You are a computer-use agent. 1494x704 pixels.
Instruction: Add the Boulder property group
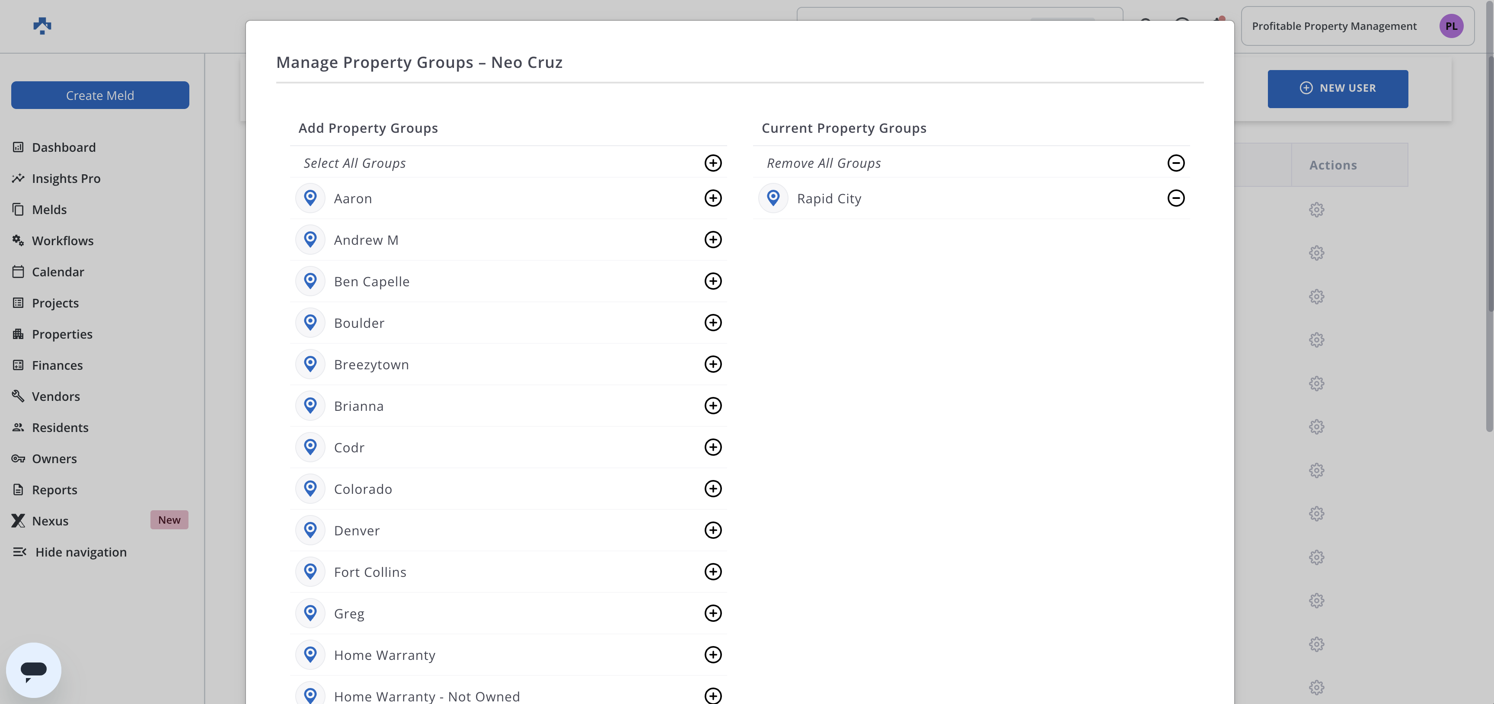[713, 323]
